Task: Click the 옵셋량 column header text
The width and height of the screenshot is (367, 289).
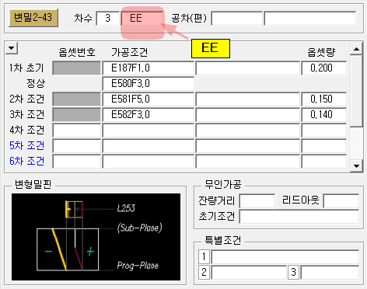Action: (x=321, y=52)
